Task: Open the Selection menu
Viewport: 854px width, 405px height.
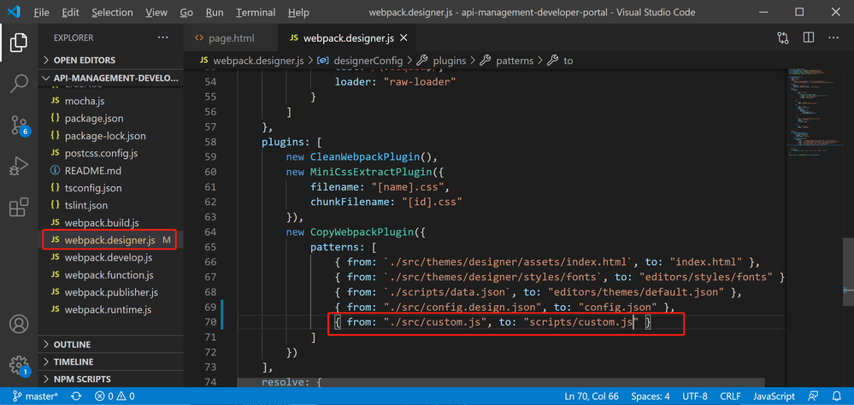Action: point(112,12)
